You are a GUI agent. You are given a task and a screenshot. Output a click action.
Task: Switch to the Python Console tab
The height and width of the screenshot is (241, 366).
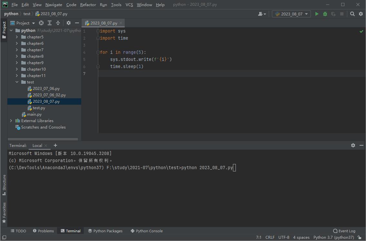pos(147,231)
